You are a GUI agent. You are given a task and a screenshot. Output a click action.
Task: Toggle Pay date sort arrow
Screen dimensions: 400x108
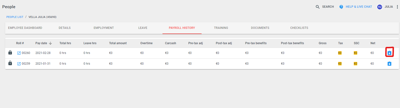51,43
